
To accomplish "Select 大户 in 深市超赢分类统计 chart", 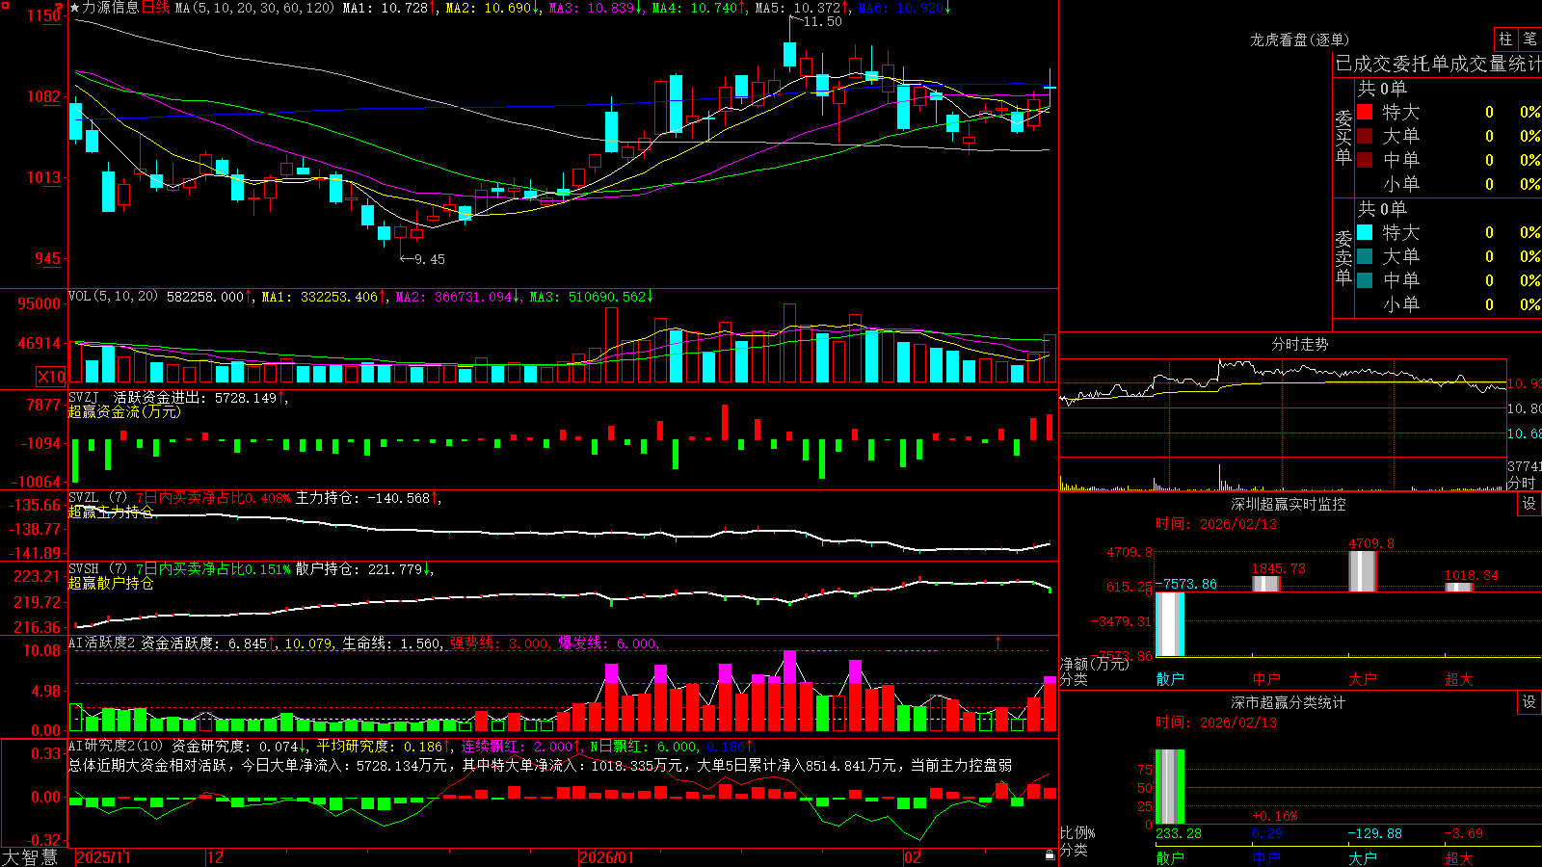I will [x=1363, y=858].
